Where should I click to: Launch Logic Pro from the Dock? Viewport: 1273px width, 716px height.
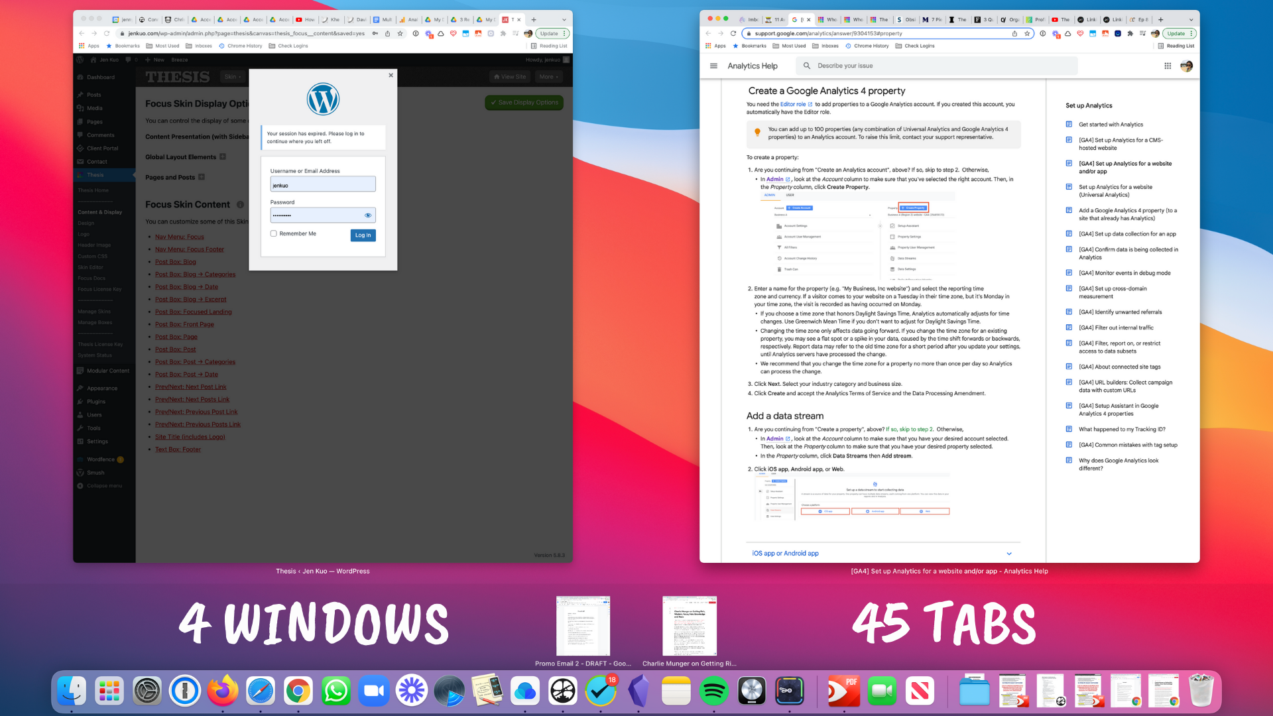752,691
